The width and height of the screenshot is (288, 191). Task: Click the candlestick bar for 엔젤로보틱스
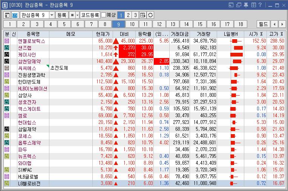click(236, 41)
